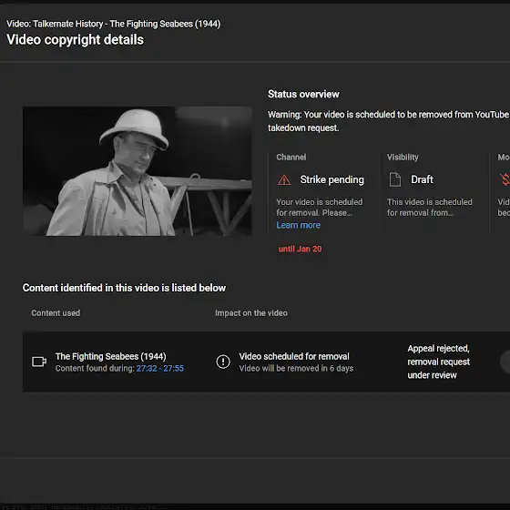510x510 pixels.
Task: Click 'Video scheduled for removal' impact text
Action: 294,356
